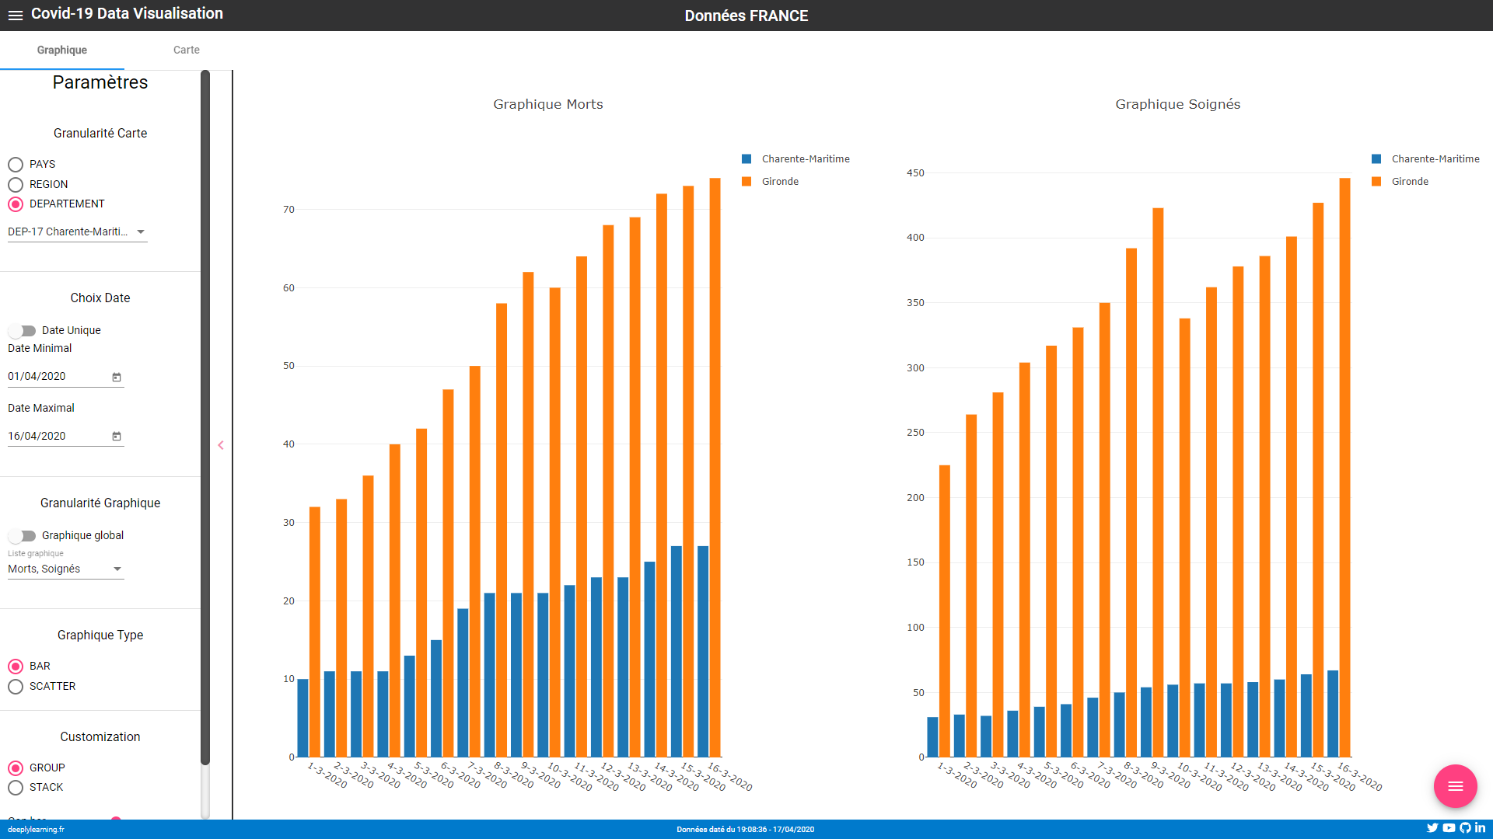Collapse the parameters panel with pink chevron
The height and width of the screenshot is (839, 1493).
pyautogui.click(x=221, y=445)
